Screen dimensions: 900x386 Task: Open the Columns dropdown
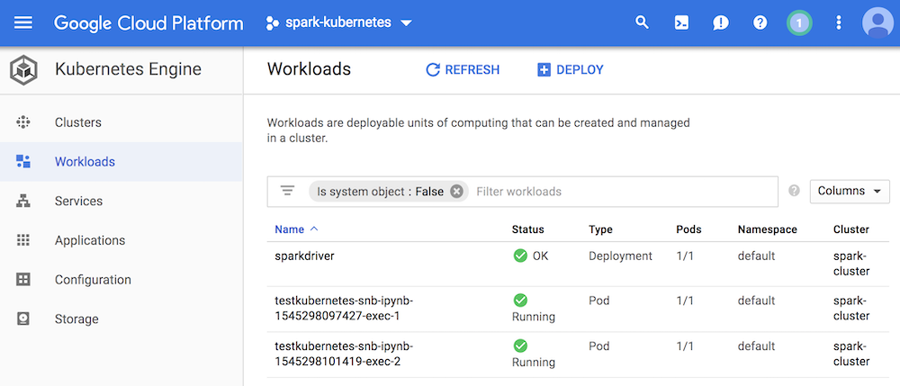(850, 191)
